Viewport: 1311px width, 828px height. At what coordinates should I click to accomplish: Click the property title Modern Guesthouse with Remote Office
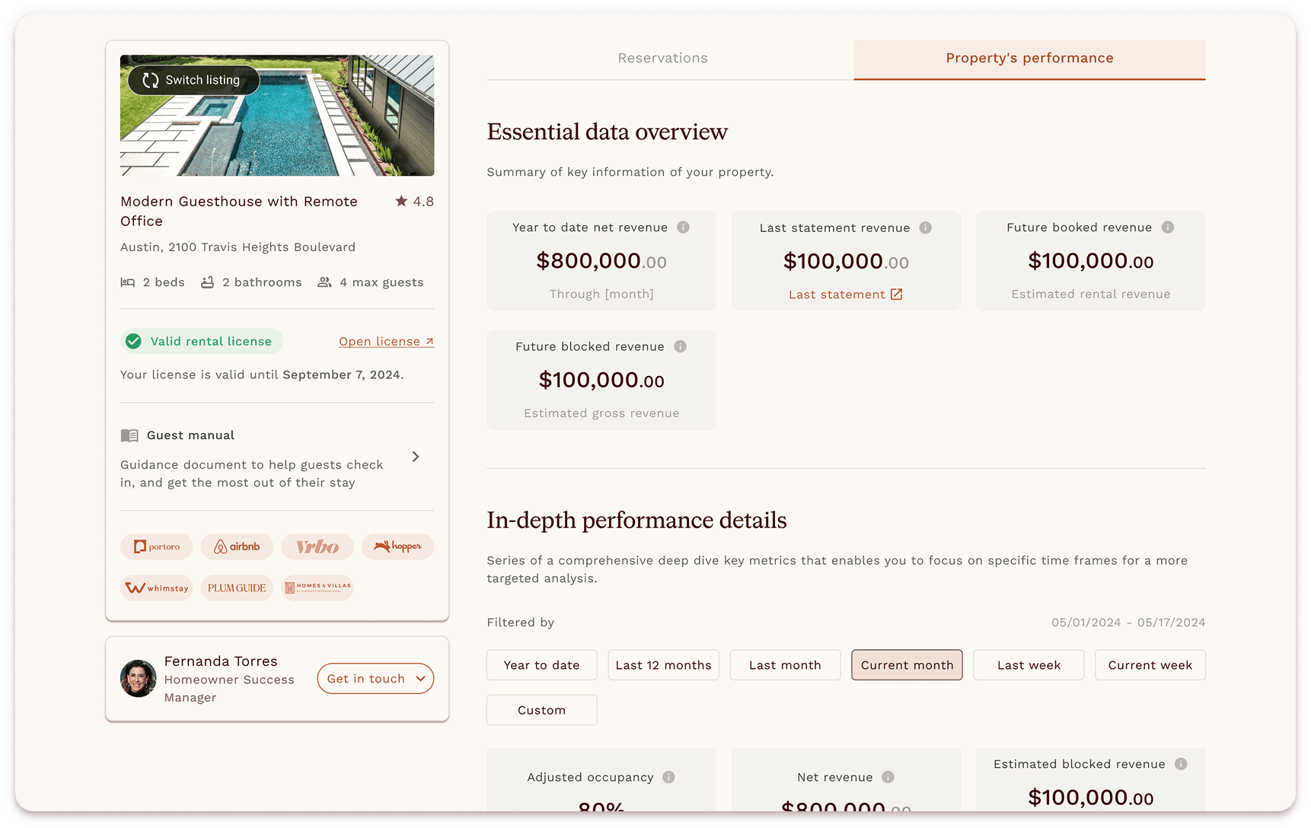tap(239, 211)
